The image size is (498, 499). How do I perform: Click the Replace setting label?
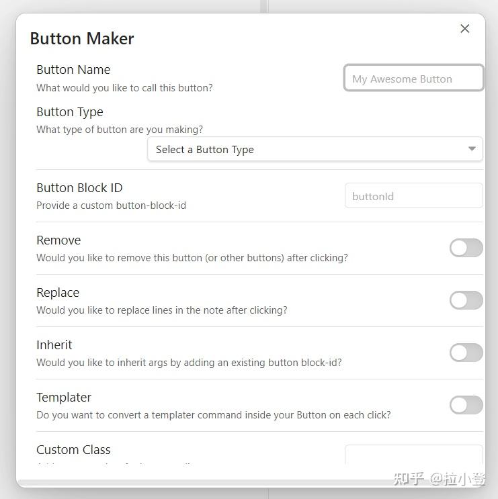pyautogui.click(x=58, y=293)
